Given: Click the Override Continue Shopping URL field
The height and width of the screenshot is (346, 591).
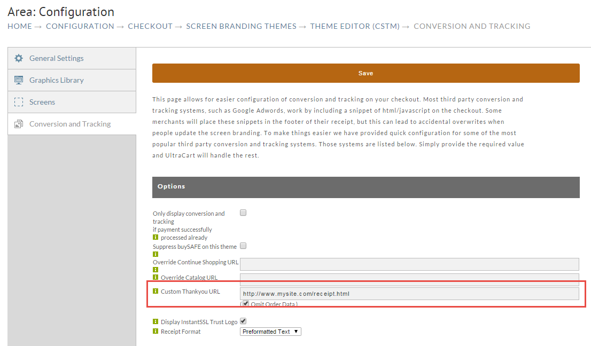Looking at the screenshot, I should click(x=409, y=264).
